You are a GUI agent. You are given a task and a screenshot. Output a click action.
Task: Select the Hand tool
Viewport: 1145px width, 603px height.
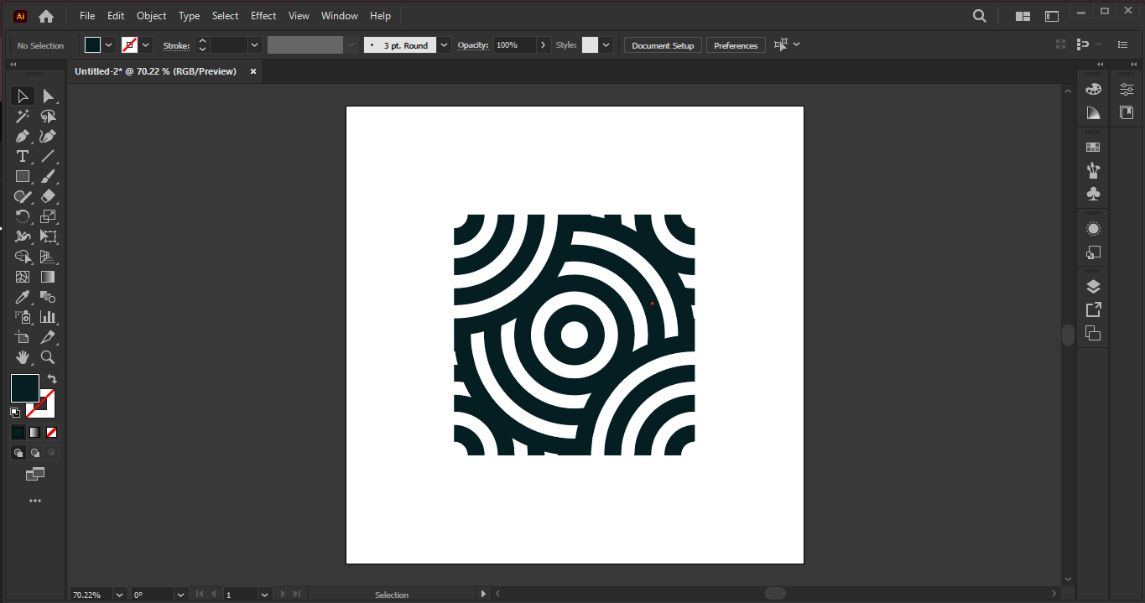[x=23, y=357]
